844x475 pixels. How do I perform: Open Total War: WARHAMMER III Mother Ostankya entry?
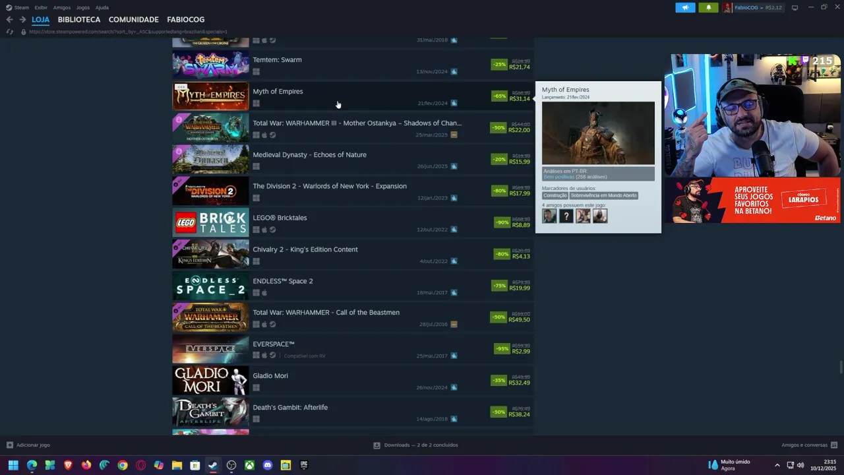[x=353, y=128]
